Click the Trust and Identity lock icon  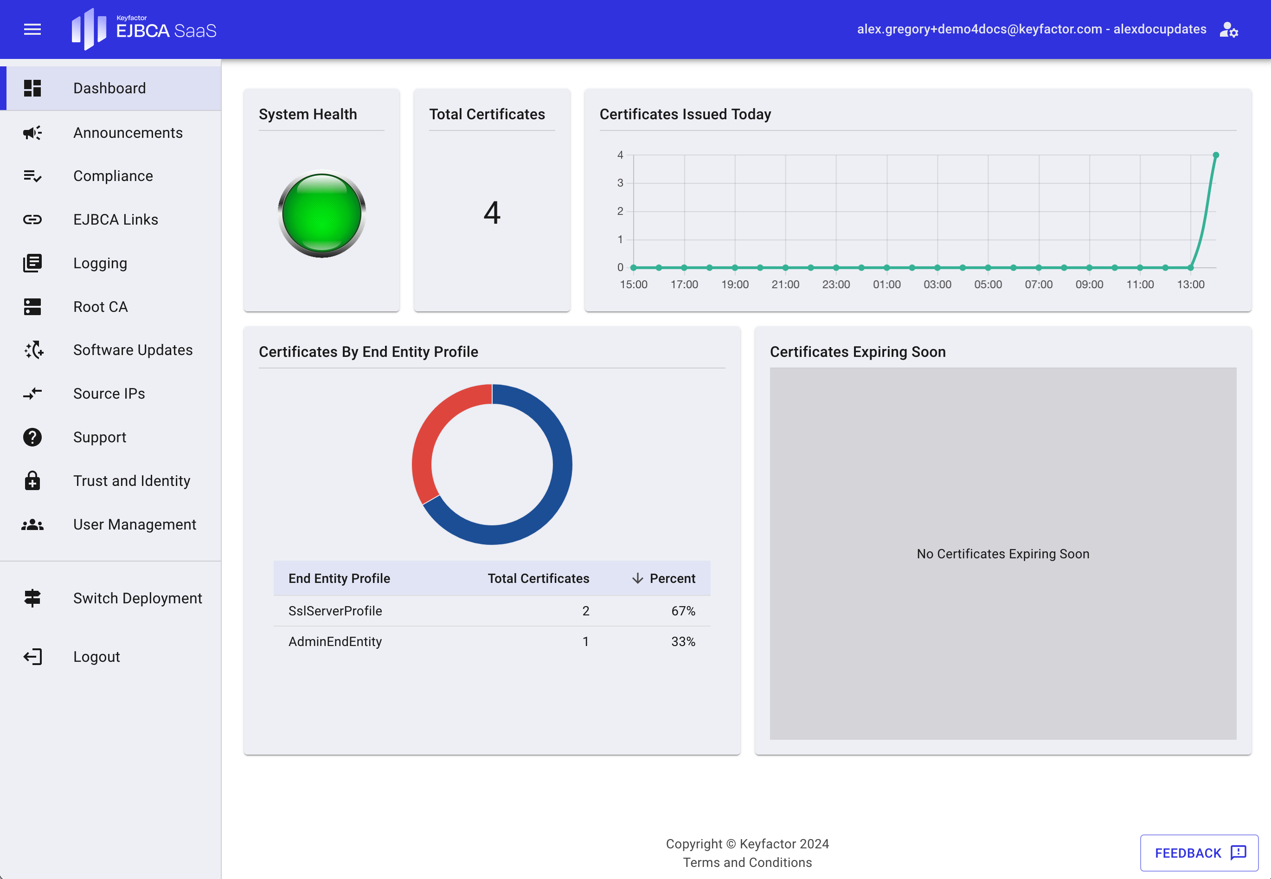tap(32, 481)
